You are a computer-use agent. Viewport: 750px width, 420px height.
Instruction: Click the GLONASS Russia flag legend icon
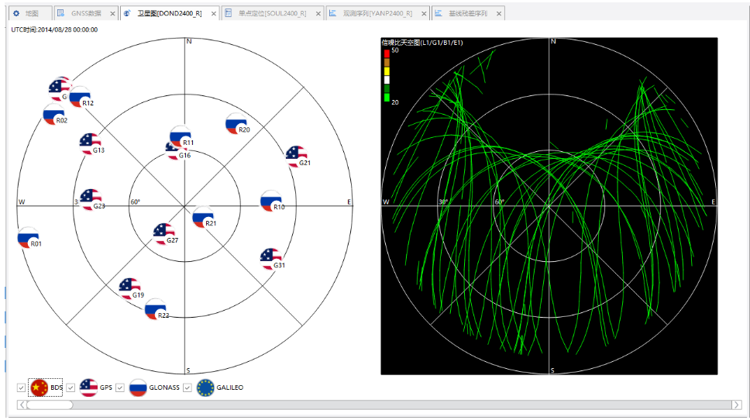pos(138,387)
